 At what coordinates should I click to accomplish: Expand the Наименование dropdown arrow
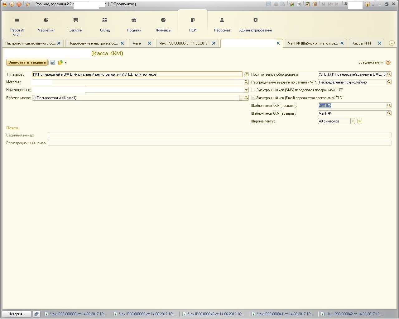coord(246,90)
